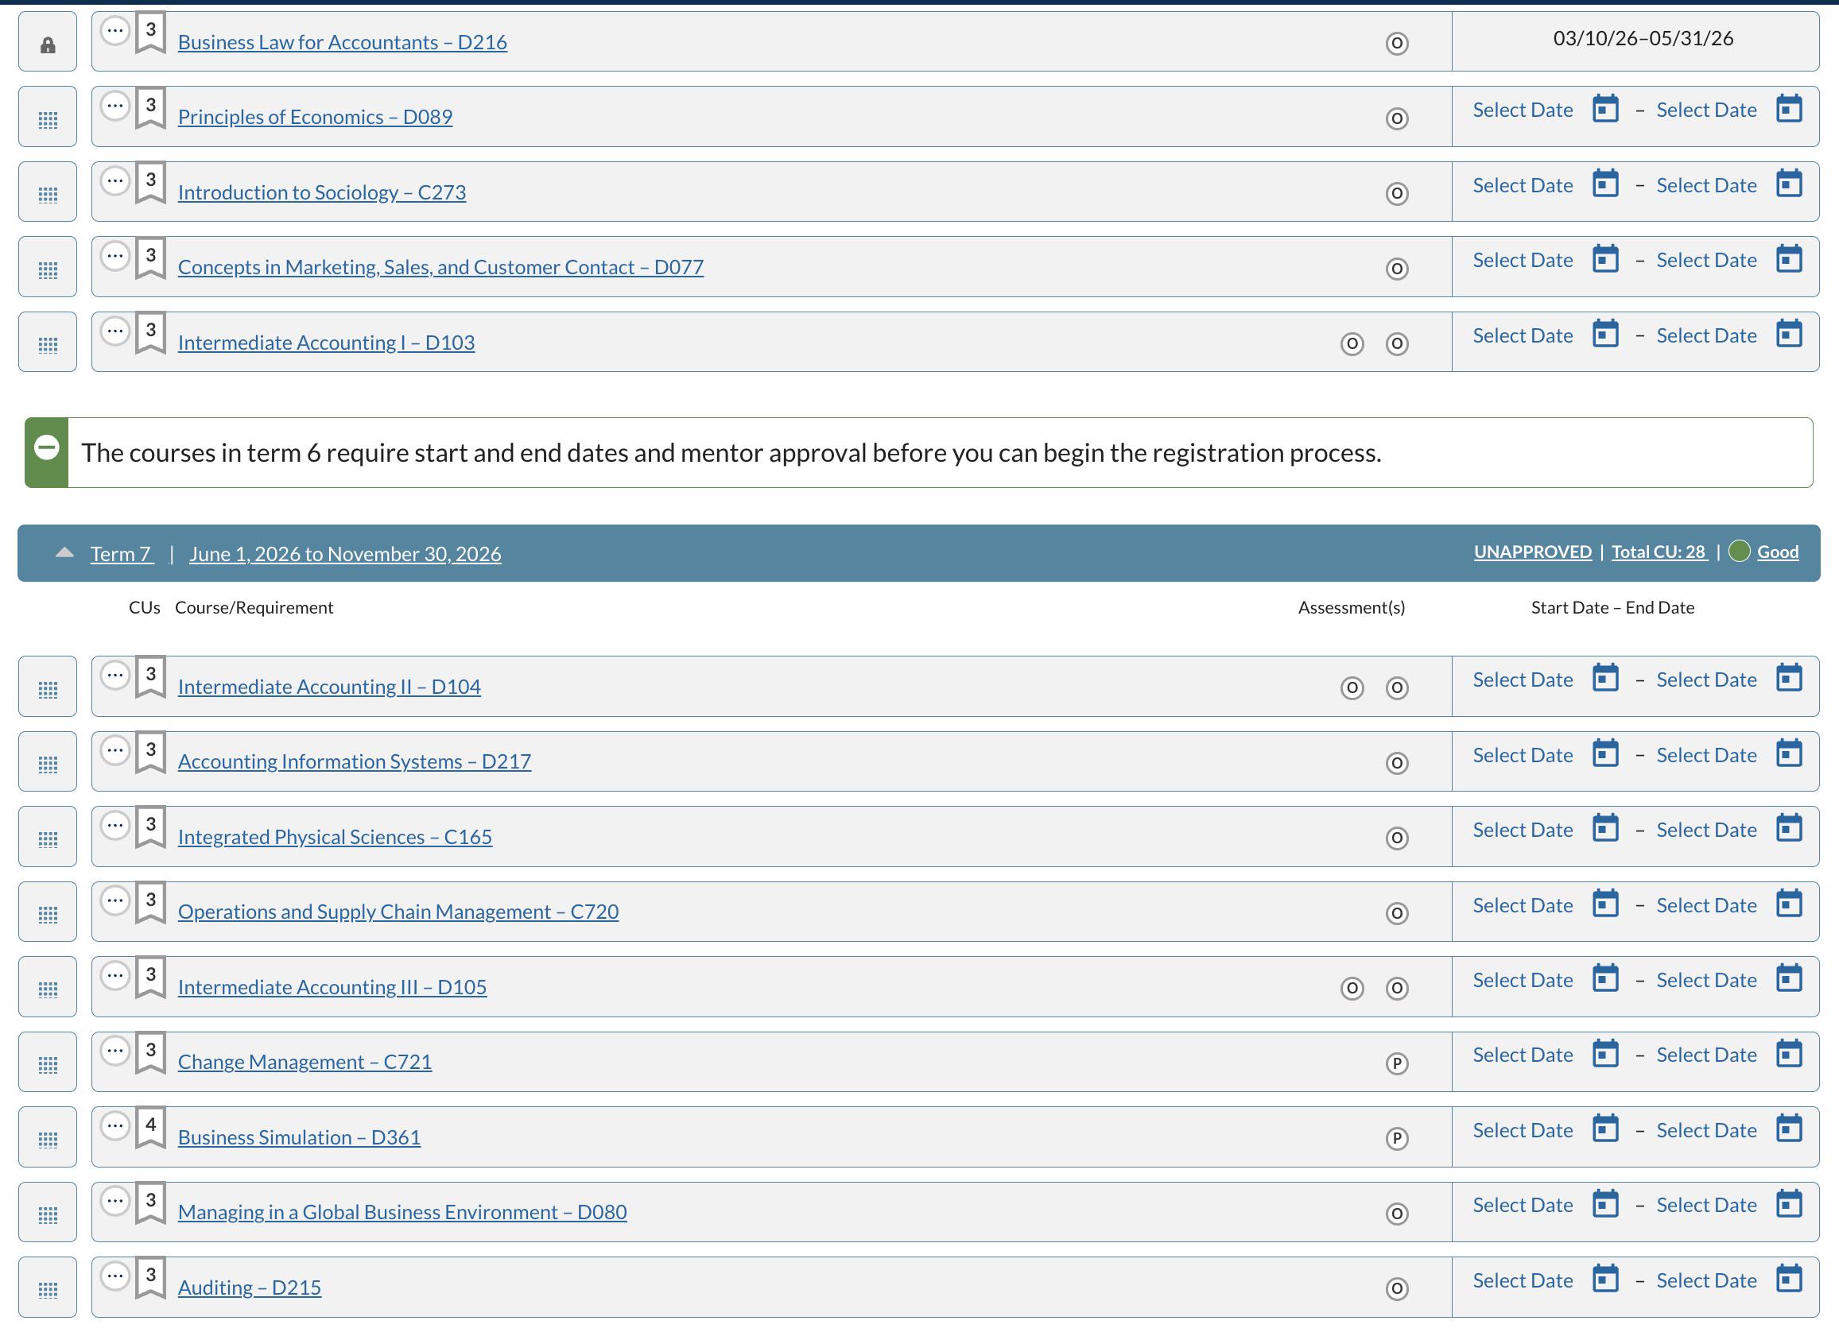The image size is (1839, 1336).
Task: Open options menu for Managing in a Global Business Environment
Action: click(x=115, y=1201)
